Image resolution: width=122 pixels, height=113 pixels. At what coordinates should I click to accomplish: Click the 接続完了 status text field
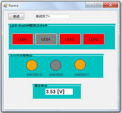52,17
